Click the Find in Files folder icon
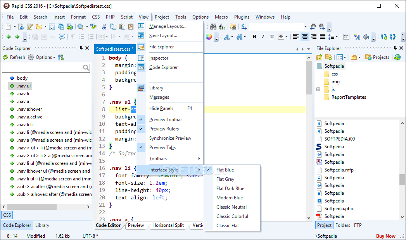 click(x=233, y=27)
